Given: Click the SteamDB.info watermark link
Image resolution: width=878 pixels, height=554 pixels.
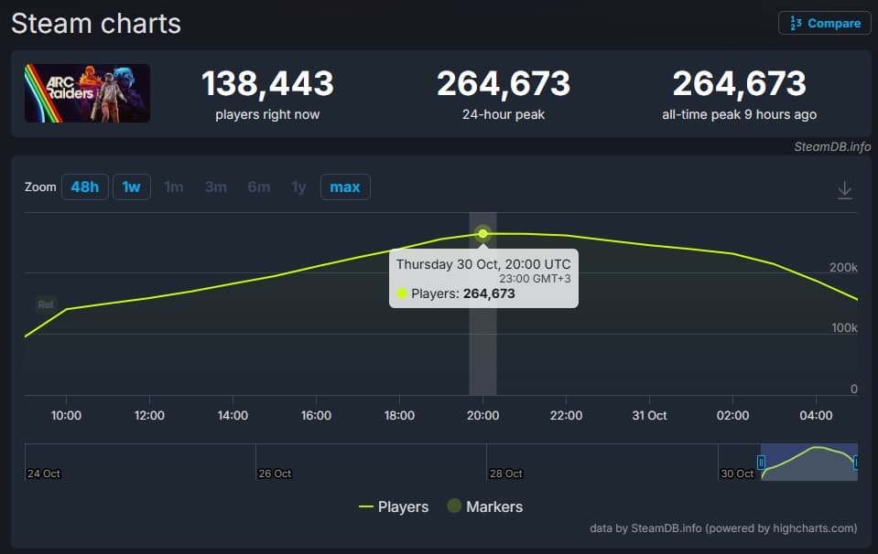Looking at the screenshot, I should coord(832,146).
